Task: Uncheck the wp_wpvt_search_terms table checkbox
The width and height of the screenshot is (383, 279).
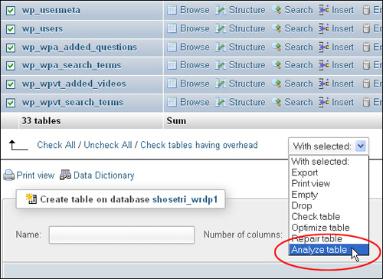Action: [x=11, y=103]
